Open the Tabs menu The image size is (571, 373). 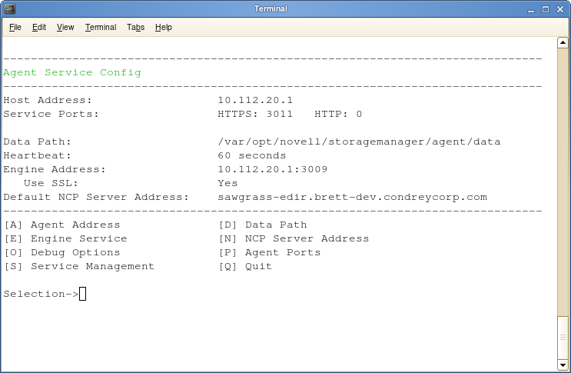[x=135, y=28]
